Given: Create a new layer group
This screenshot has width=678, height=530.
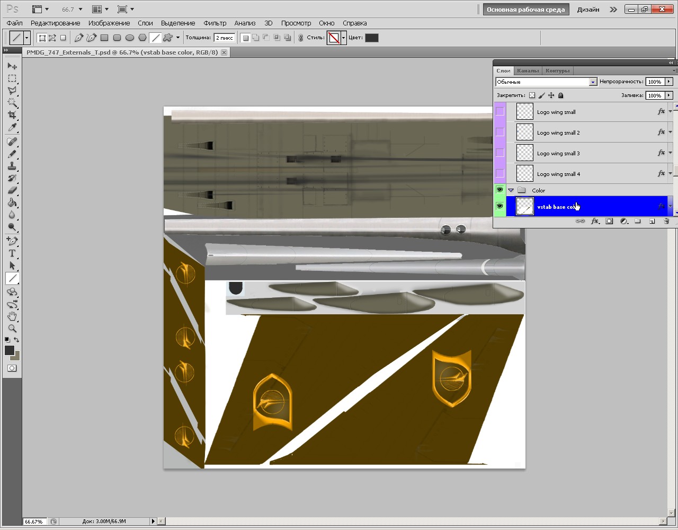Looking at the screenshot, I should pyautogui.click(x=638, y=222).
